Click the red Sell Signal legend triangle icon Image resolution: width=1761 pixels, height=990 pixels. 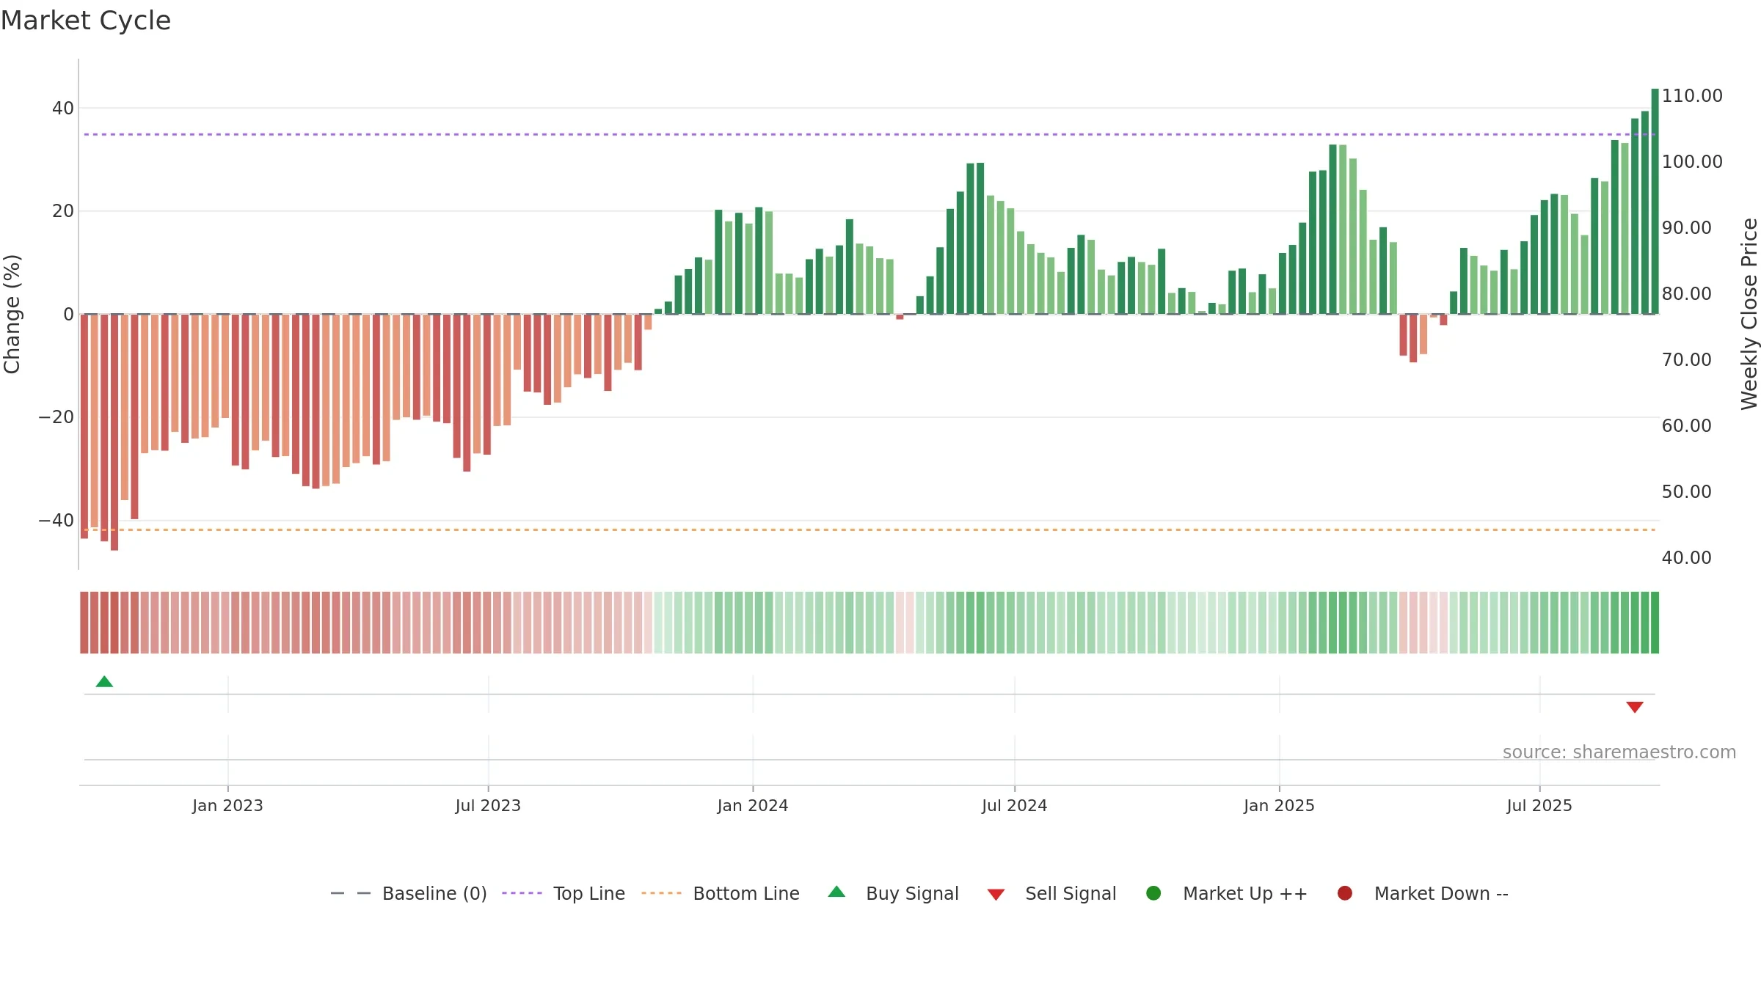[996, 895]
